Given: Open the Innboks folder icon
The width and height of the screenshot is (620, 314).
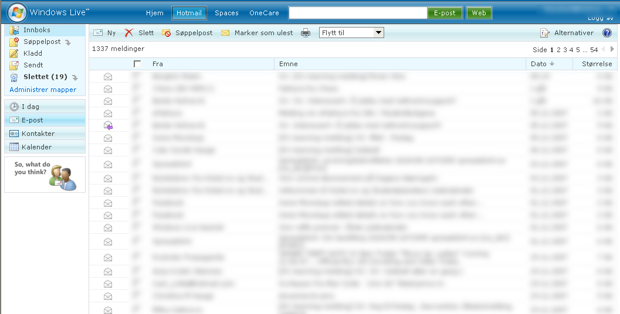Looking at the screenshot, I should 14,30.
